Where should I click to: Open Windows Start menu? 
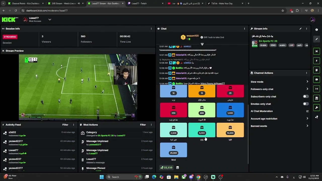[102, 177]
